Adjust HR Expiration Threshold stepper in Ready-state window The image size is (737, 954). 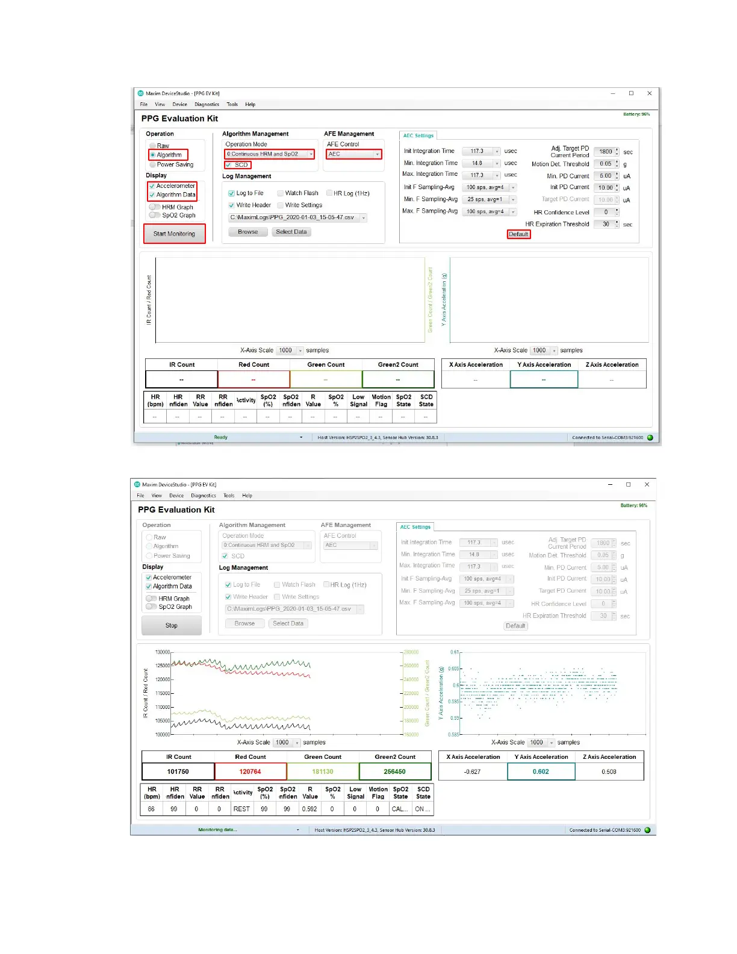coord(617,224)
